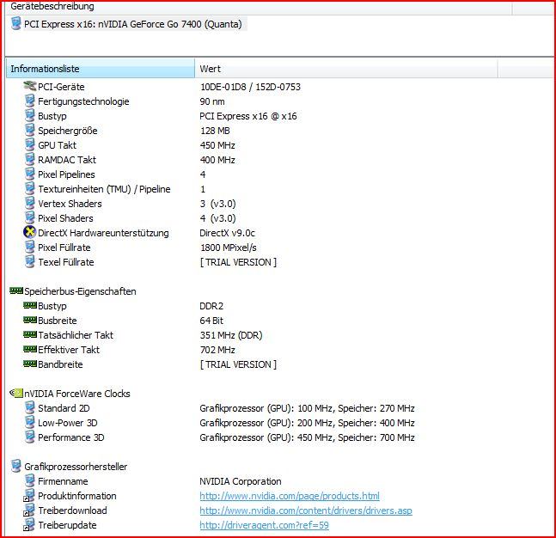The image size is (556, 538).
Task: Click the Wert column header
Action: click(x=346, y=69)
